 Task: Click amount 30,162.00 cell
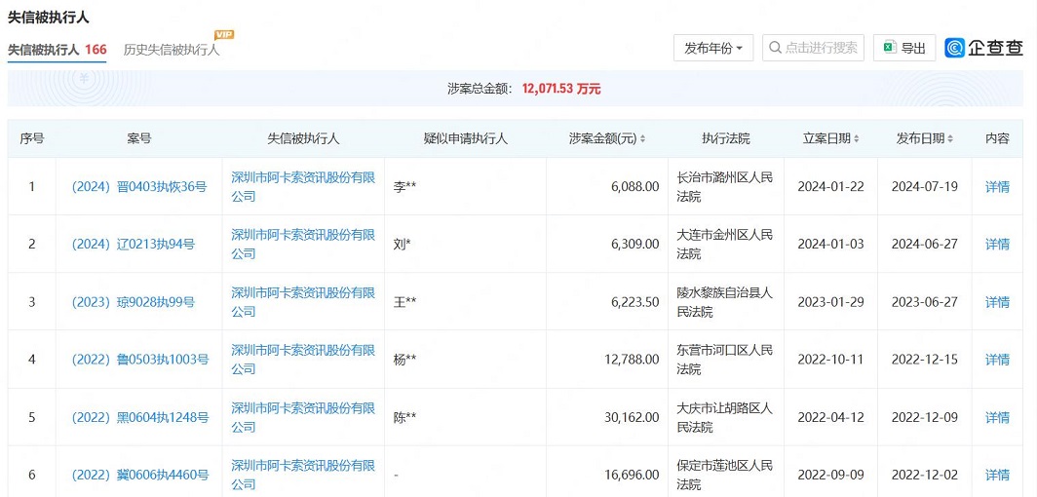[607, 418]
